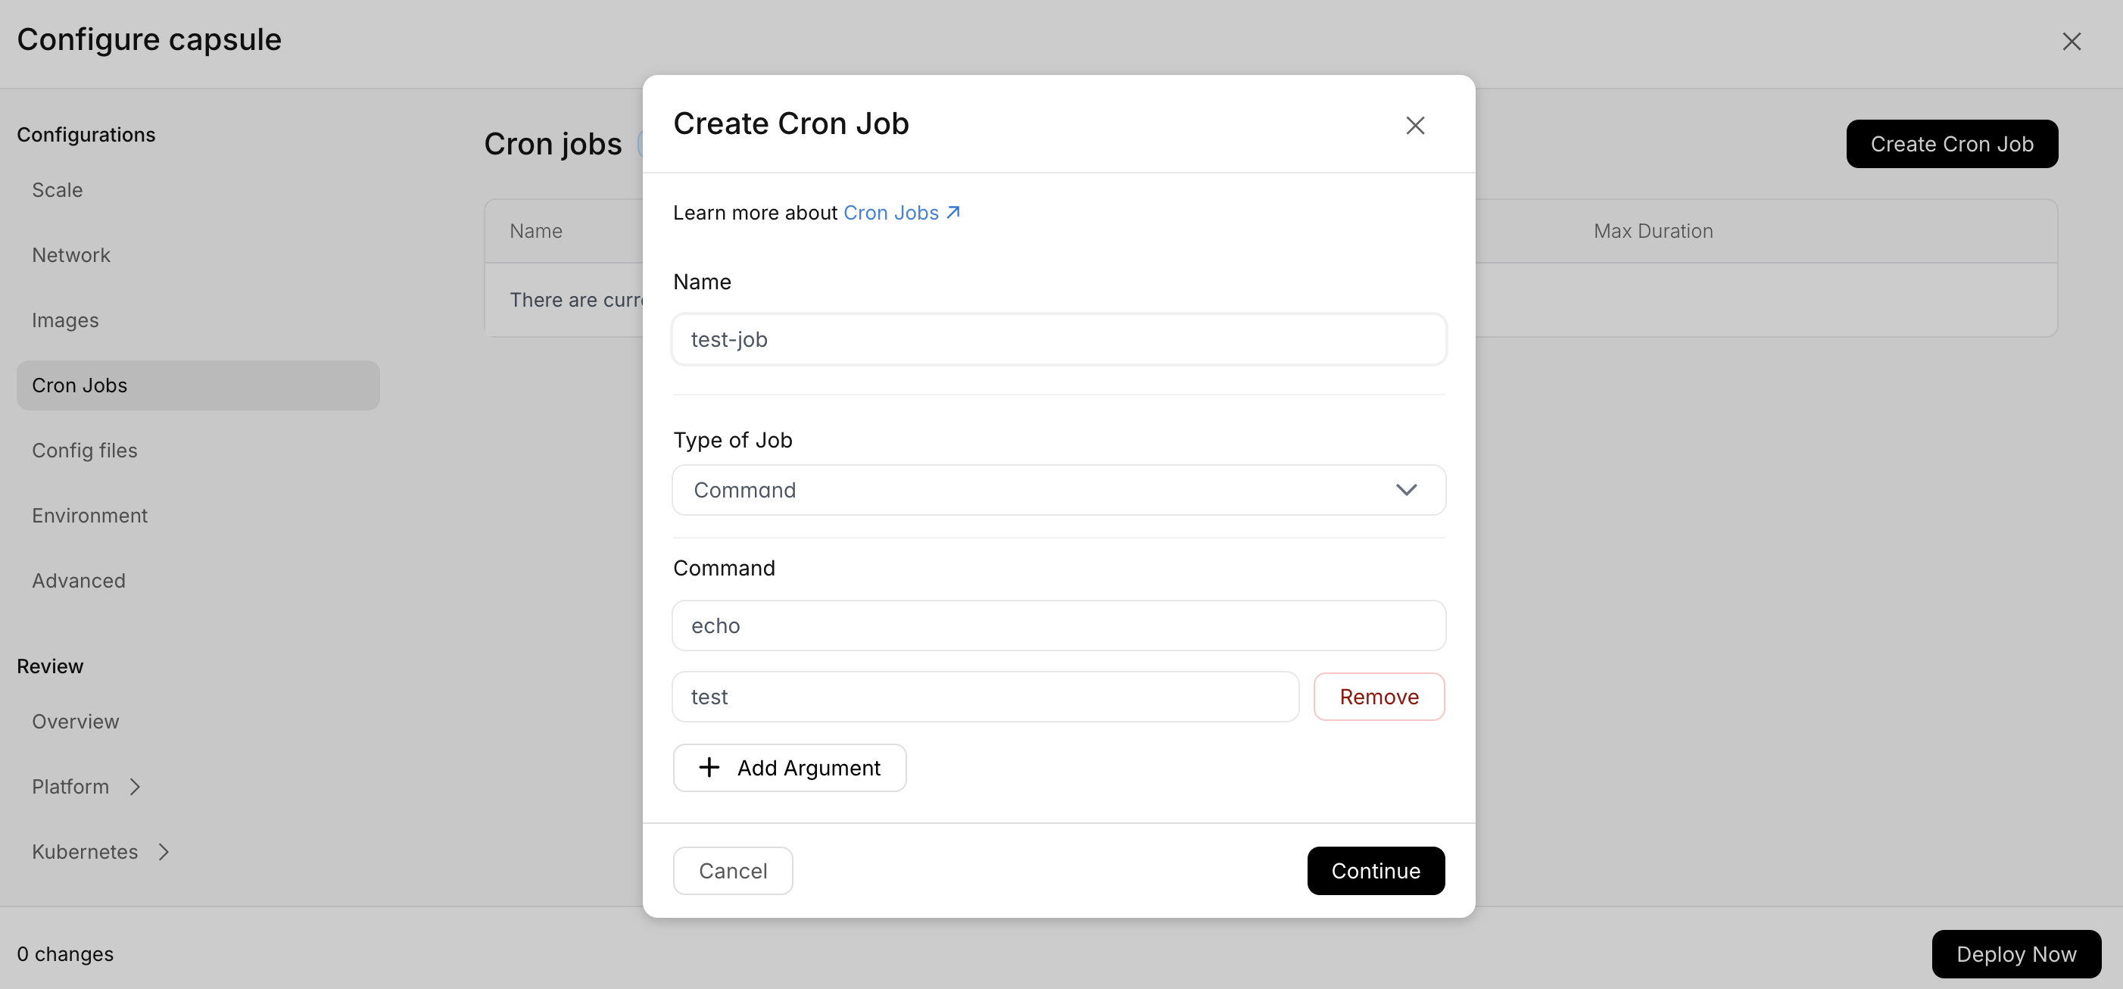Click the external link arrow icon

952,213
